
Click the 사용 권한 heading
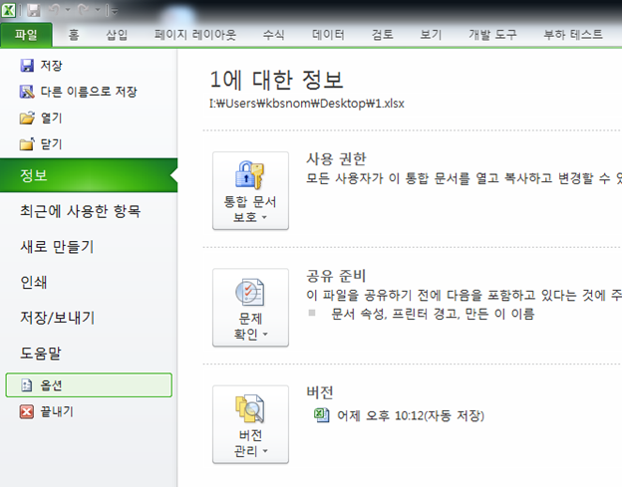[336, 159]
